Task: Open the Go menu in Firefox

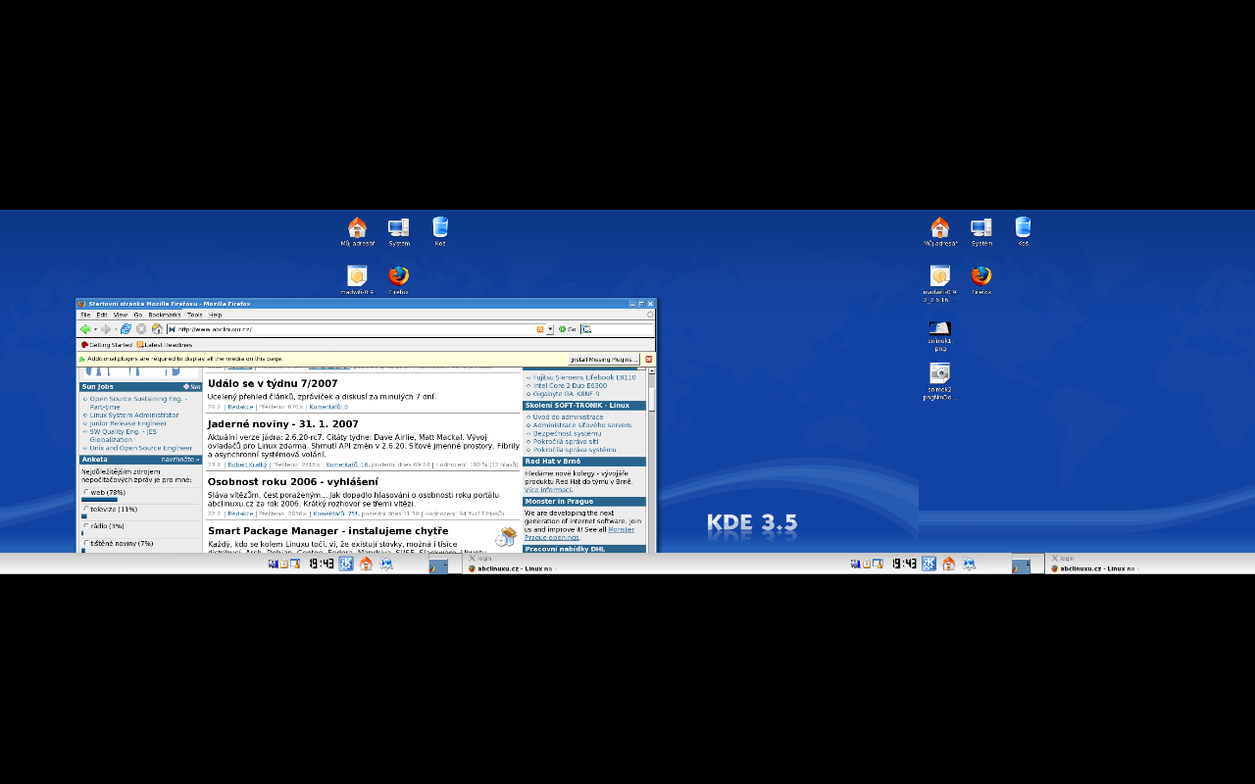Action: click(x=138, y=316)
